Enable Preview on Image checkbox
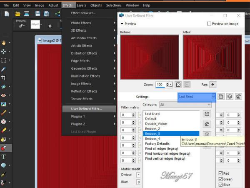Image resolution: width=250 pixels, height=188 pixels. click(209, 24)
